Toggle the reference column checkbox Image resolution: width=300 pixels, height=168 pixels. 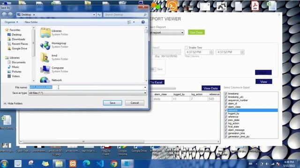[x=226, y=117]
